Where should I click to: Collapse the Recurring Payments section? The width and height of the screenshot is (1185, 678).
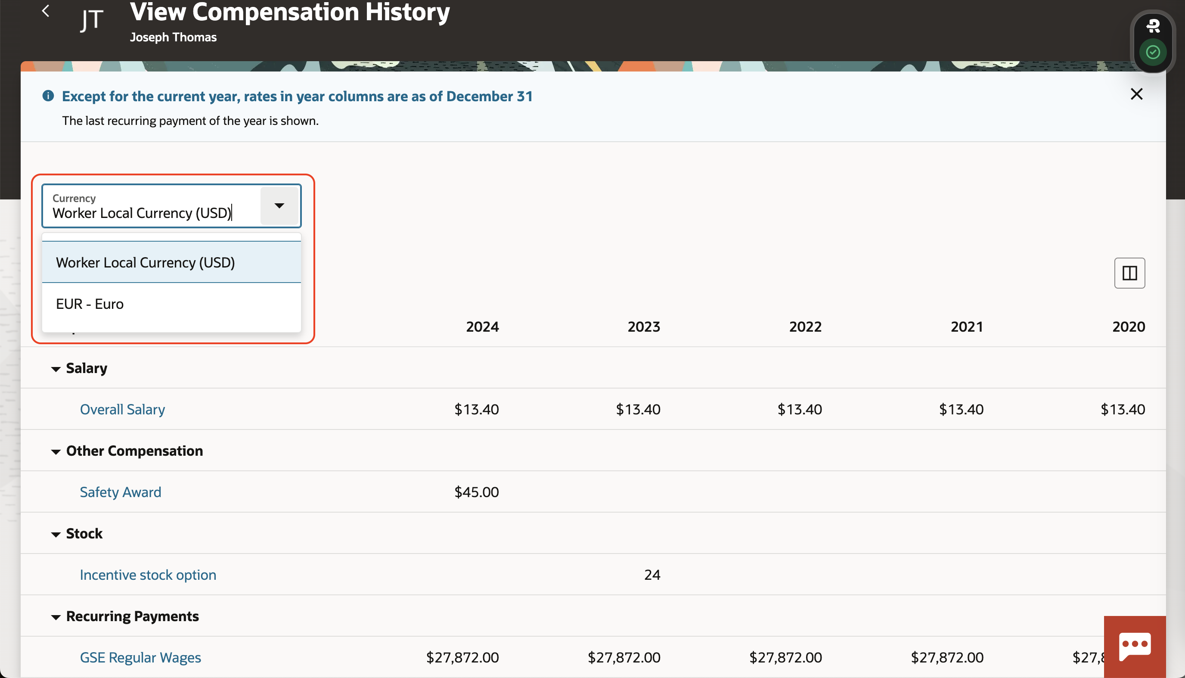56,617
